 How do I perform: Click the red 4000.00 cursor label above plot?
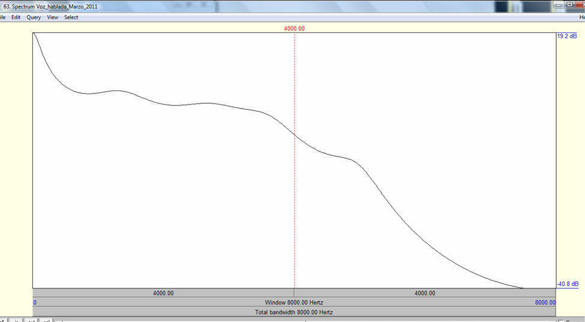[294, 28]
